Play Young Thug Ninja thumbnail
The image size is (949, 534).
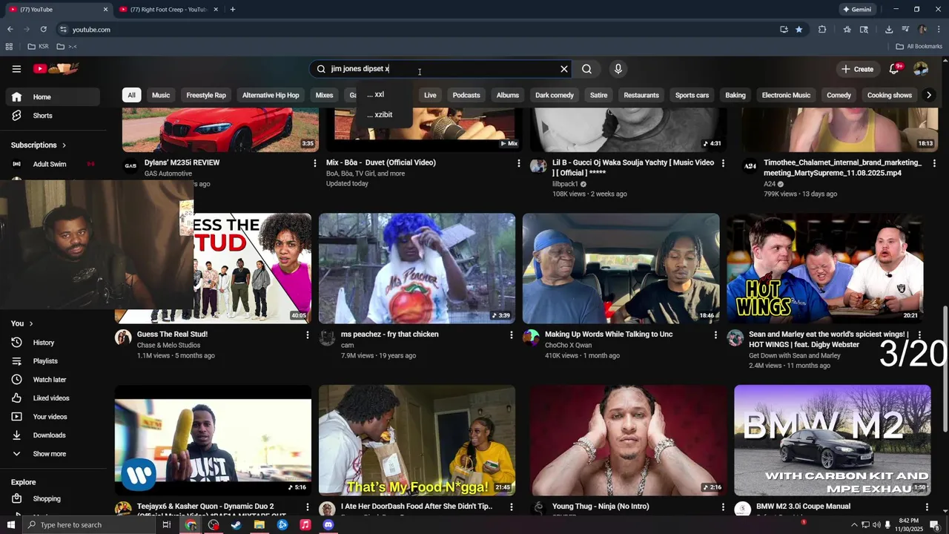(x=628, y=440)
